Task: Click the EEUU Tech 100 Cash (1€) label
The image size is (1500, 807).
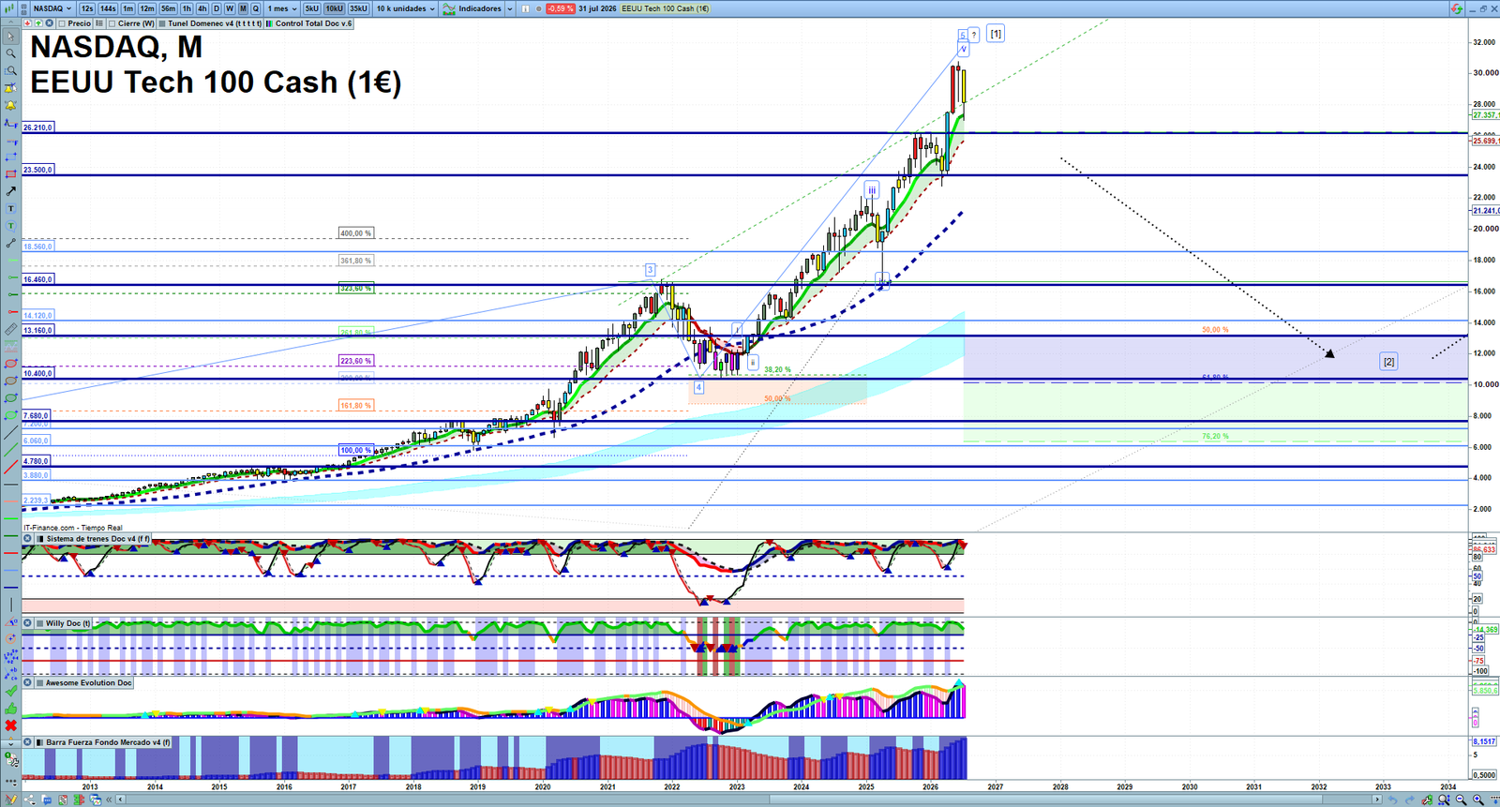Action: click(665, 8)
